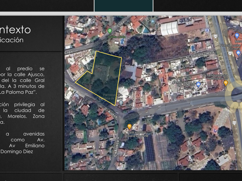The image size is (242, 181).
Task: Click the dark teal panel above the map
Action: point(123,5)
